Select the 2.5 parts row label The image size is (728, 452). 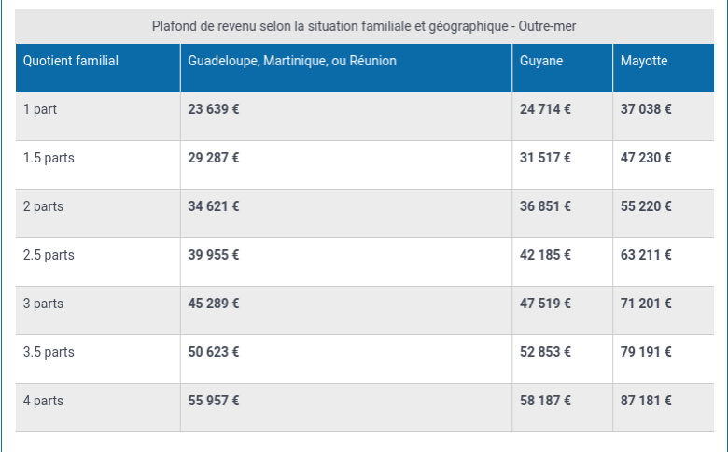tap(49, 255)
